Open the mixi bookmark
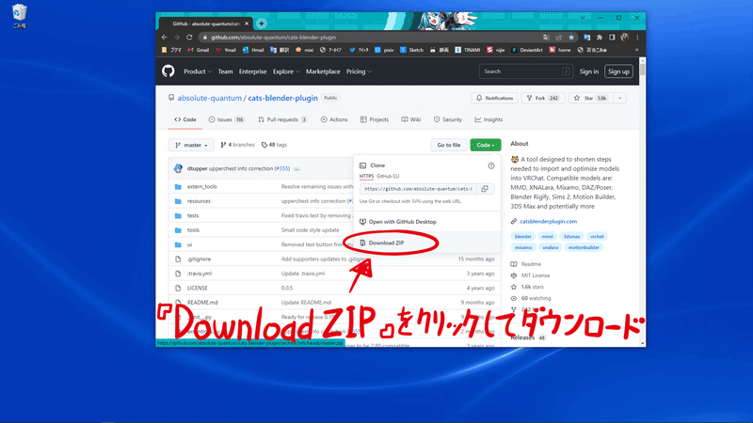 pos(304,50)
